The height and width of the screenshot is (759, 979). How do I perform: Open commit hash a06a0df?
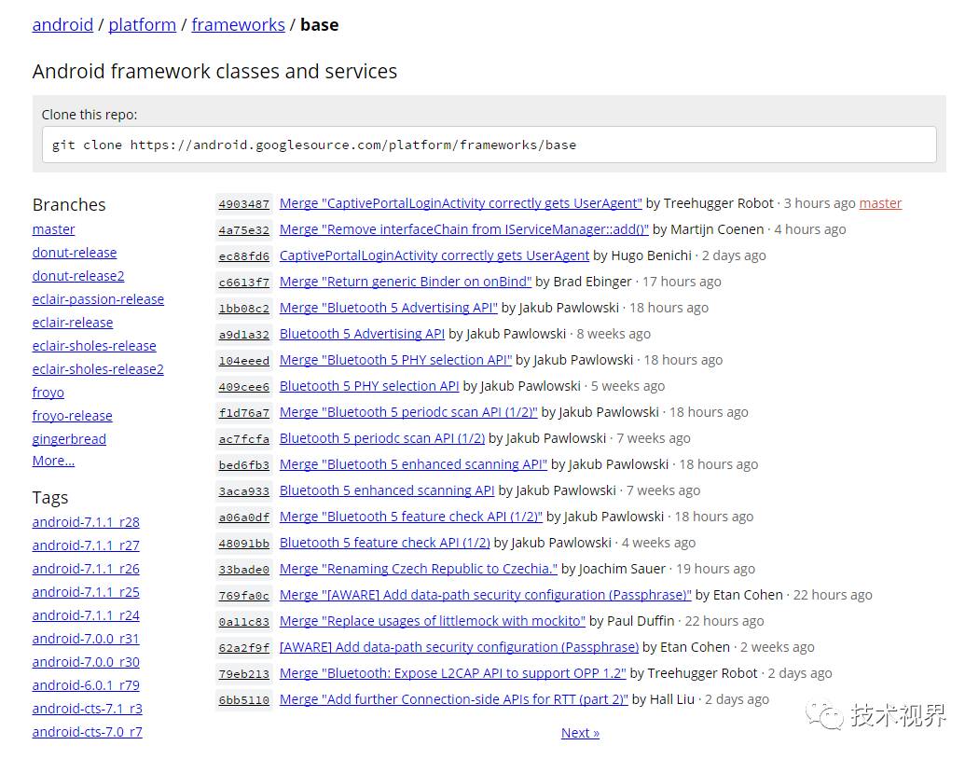(x=244, y=518)
